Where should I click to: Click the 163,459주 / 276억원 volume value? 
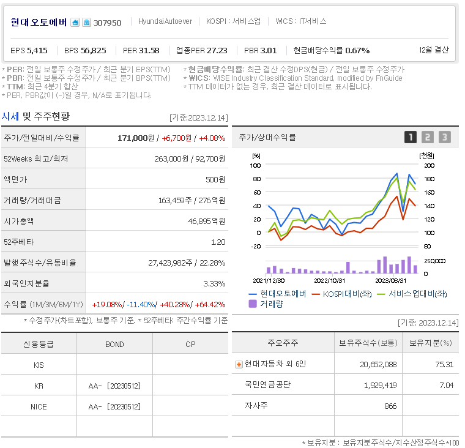click(192, 201)
